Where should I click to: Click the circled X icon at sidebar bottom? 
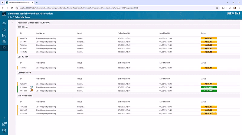click(4, 130)
